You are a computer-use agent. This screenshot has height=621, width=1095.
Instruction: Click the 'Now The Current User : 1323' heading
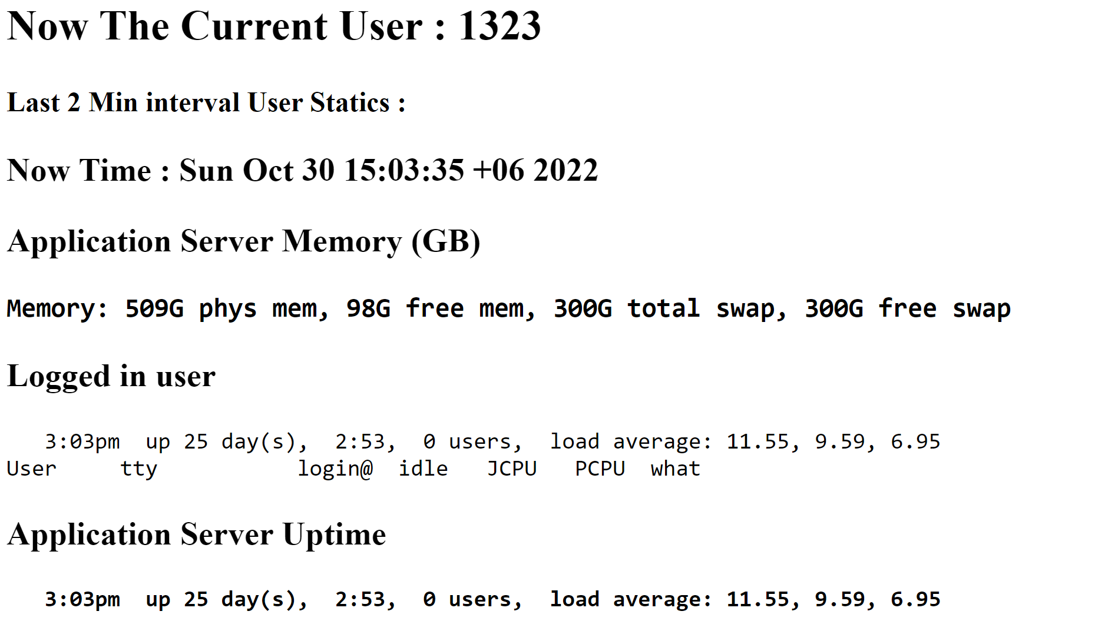[x=274, y=26]
